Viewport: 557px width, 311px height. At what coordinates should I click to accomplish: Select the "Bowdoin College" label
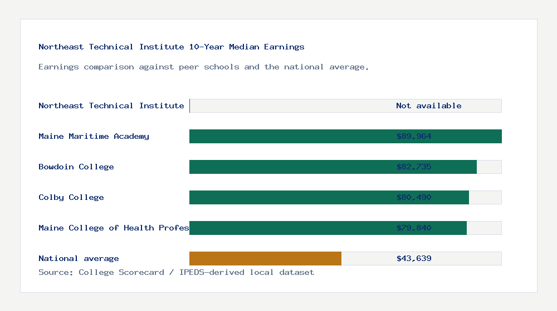[76, 167]
